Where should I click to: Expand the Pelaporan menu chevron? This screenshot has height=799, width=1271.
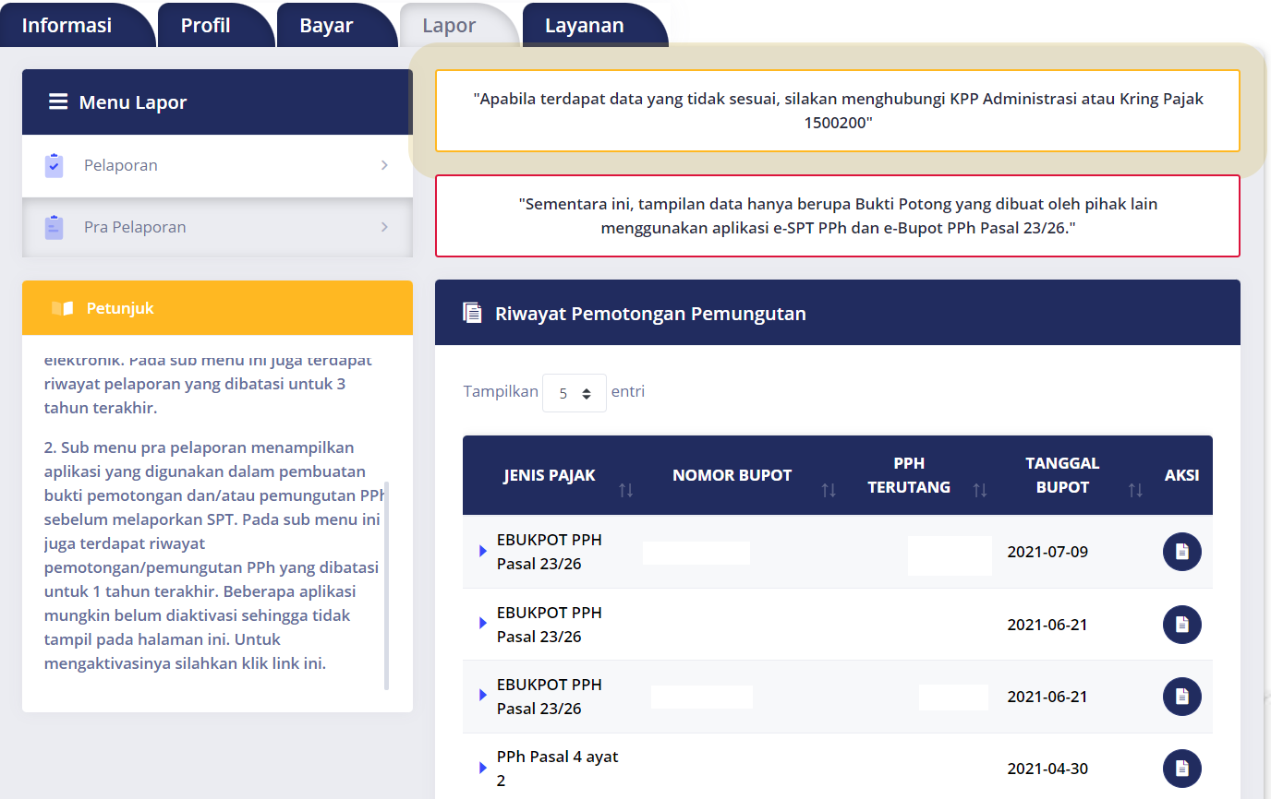[x=384, y=165]
